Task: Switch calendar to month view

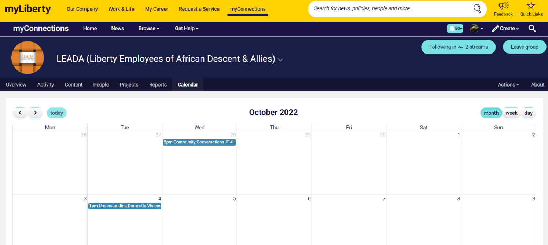Action: click(x=491, y=113)
